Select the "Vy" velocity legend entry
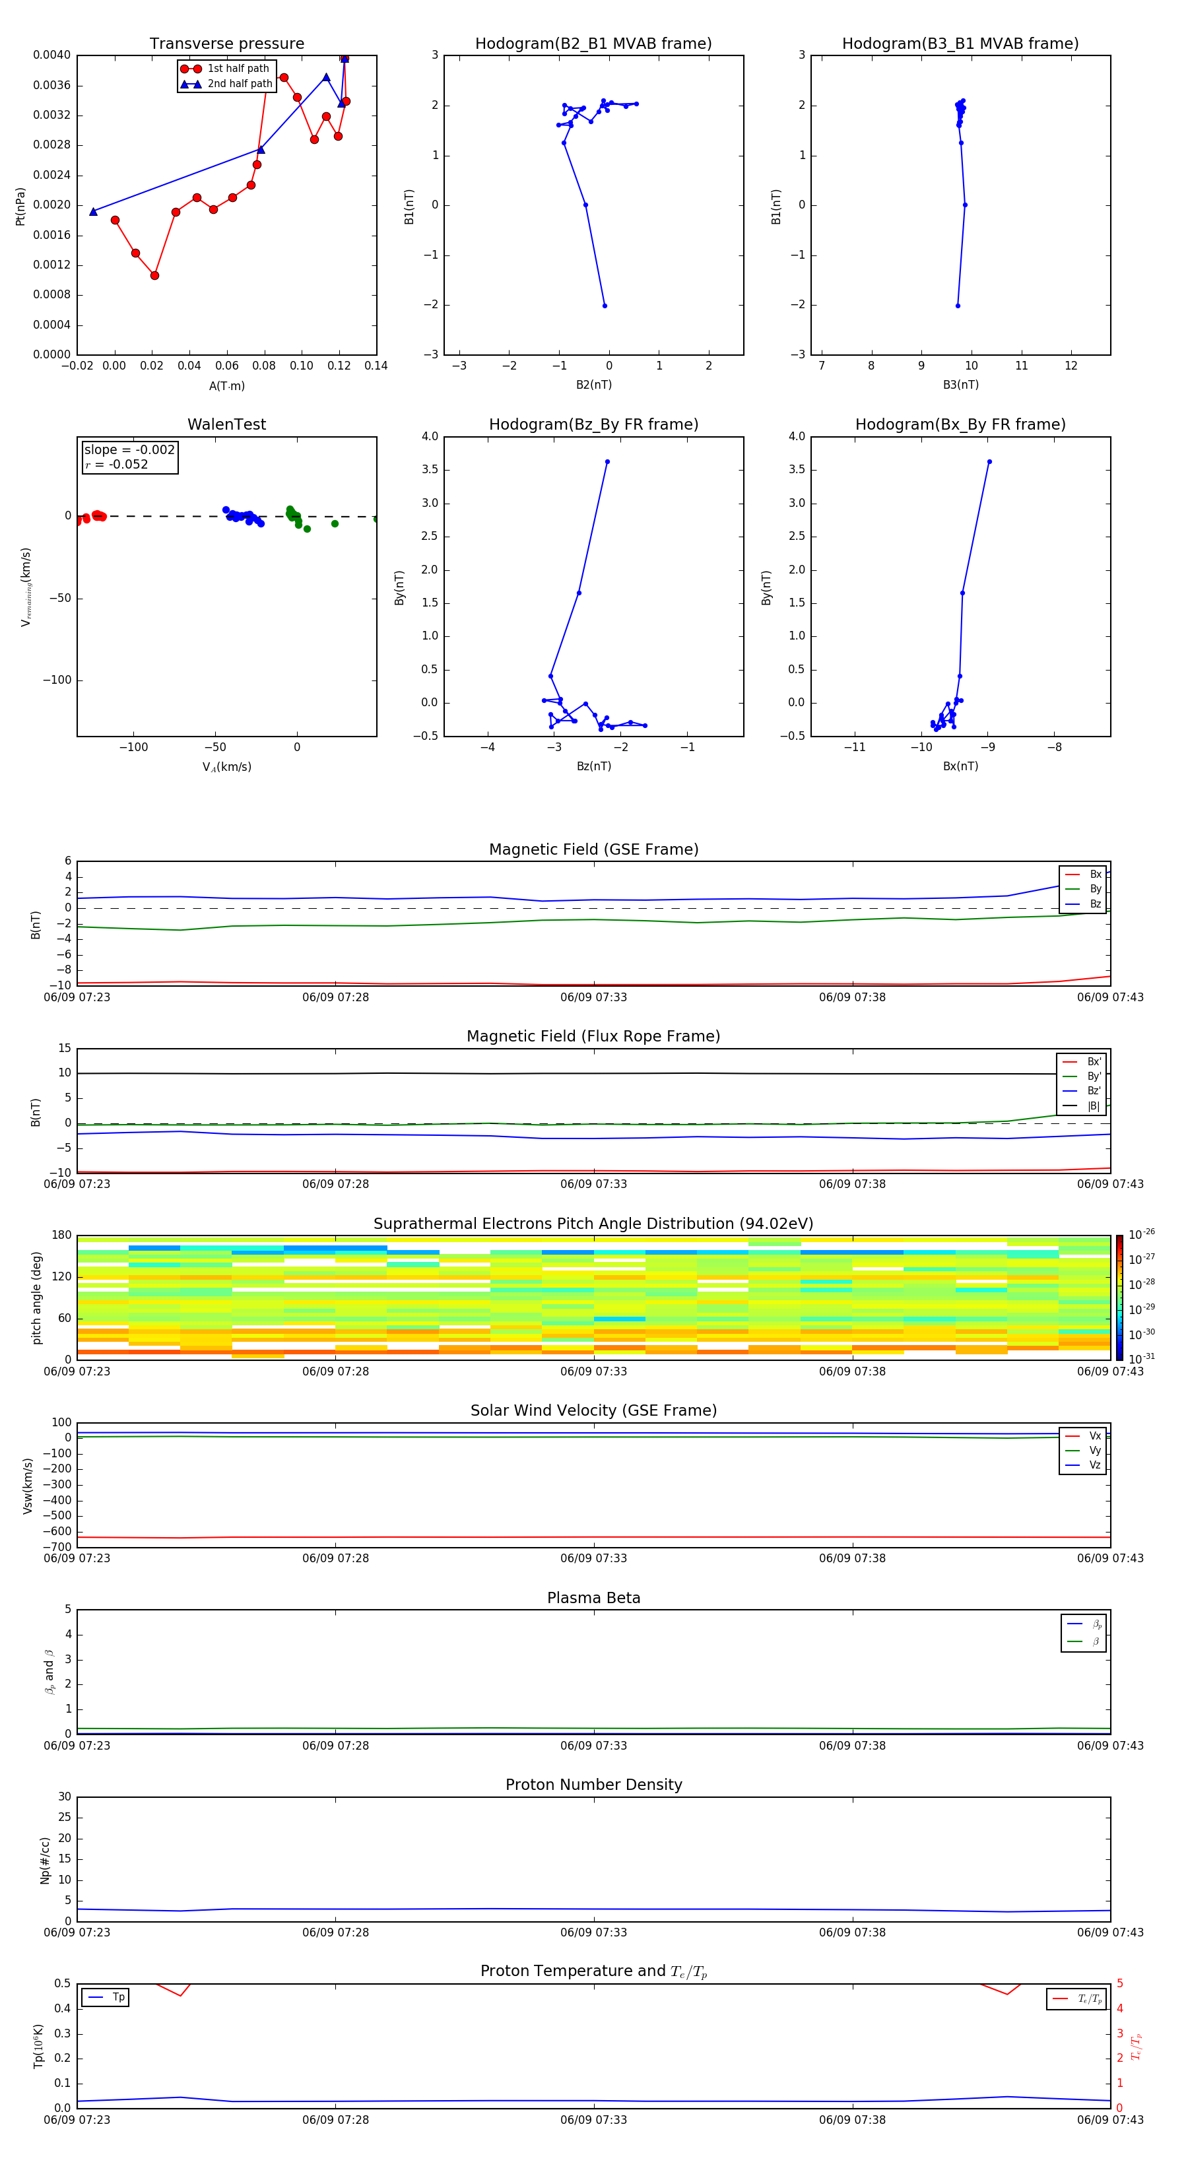The height and width of the screenshot is (2178, 1188). click(1083, 1451)
